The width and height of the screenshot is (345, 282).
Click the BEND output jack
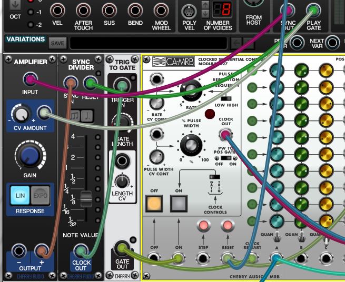135,11
